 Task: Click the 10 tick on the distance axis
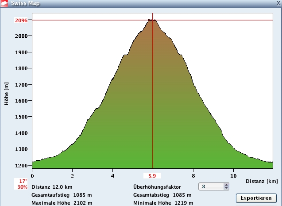233,170
